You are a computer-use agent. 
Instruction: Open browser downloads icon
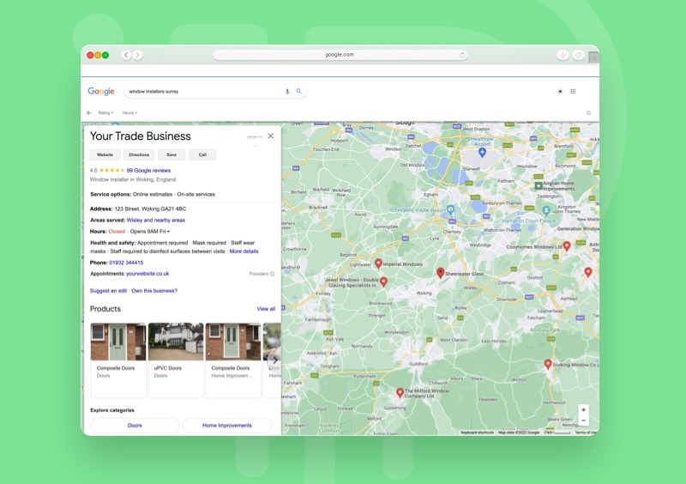(x=563, y=55)
